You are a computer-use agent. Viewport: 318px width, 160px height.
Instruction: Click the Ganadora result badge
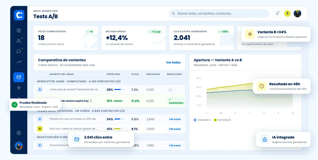point(176,101)
